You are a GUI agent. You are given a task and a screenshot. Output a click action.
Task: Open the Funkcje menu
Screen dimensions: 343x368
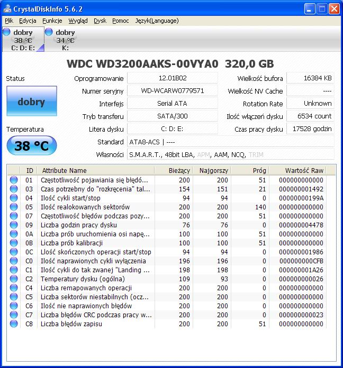pyautogui.click(x=52, y=21)
